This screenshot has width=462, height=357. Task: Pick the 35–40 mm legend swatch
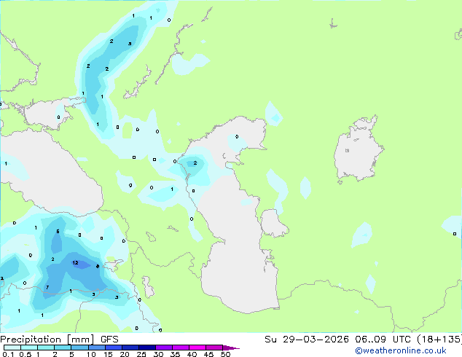coord(181,348)
